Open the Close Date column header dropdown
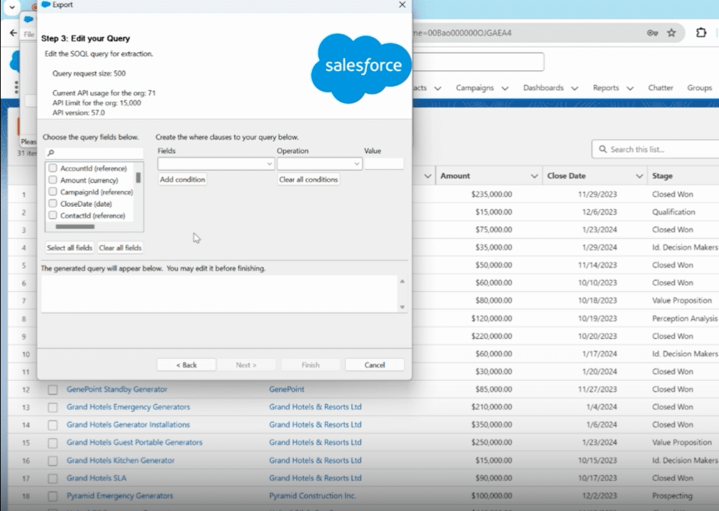The image size is (719, 511). click(x=639, y=176)
